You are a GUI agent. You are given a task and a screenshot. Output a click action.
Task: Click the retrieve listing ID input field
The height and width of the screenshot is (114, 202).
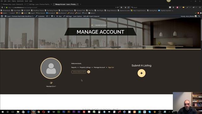pos(79,72)
